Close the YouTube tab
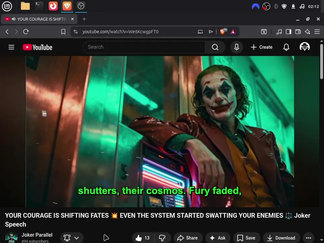This screenshot has width=324, height=243. point(72,19)
